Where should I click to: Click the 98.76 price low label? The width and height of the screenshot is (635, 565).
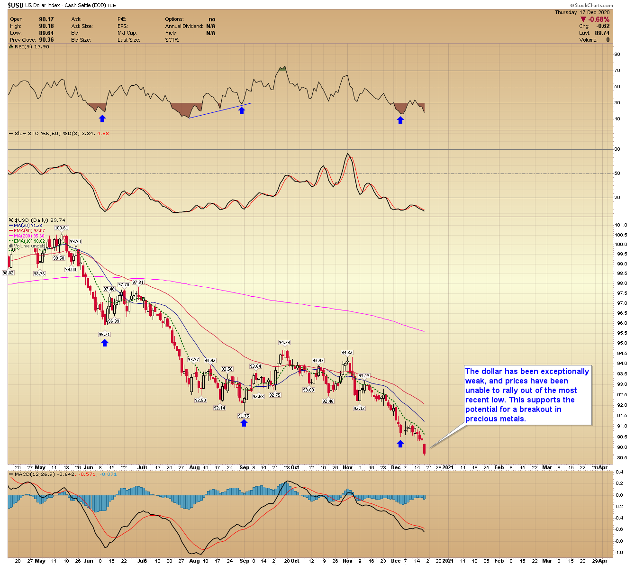point(39,274)
